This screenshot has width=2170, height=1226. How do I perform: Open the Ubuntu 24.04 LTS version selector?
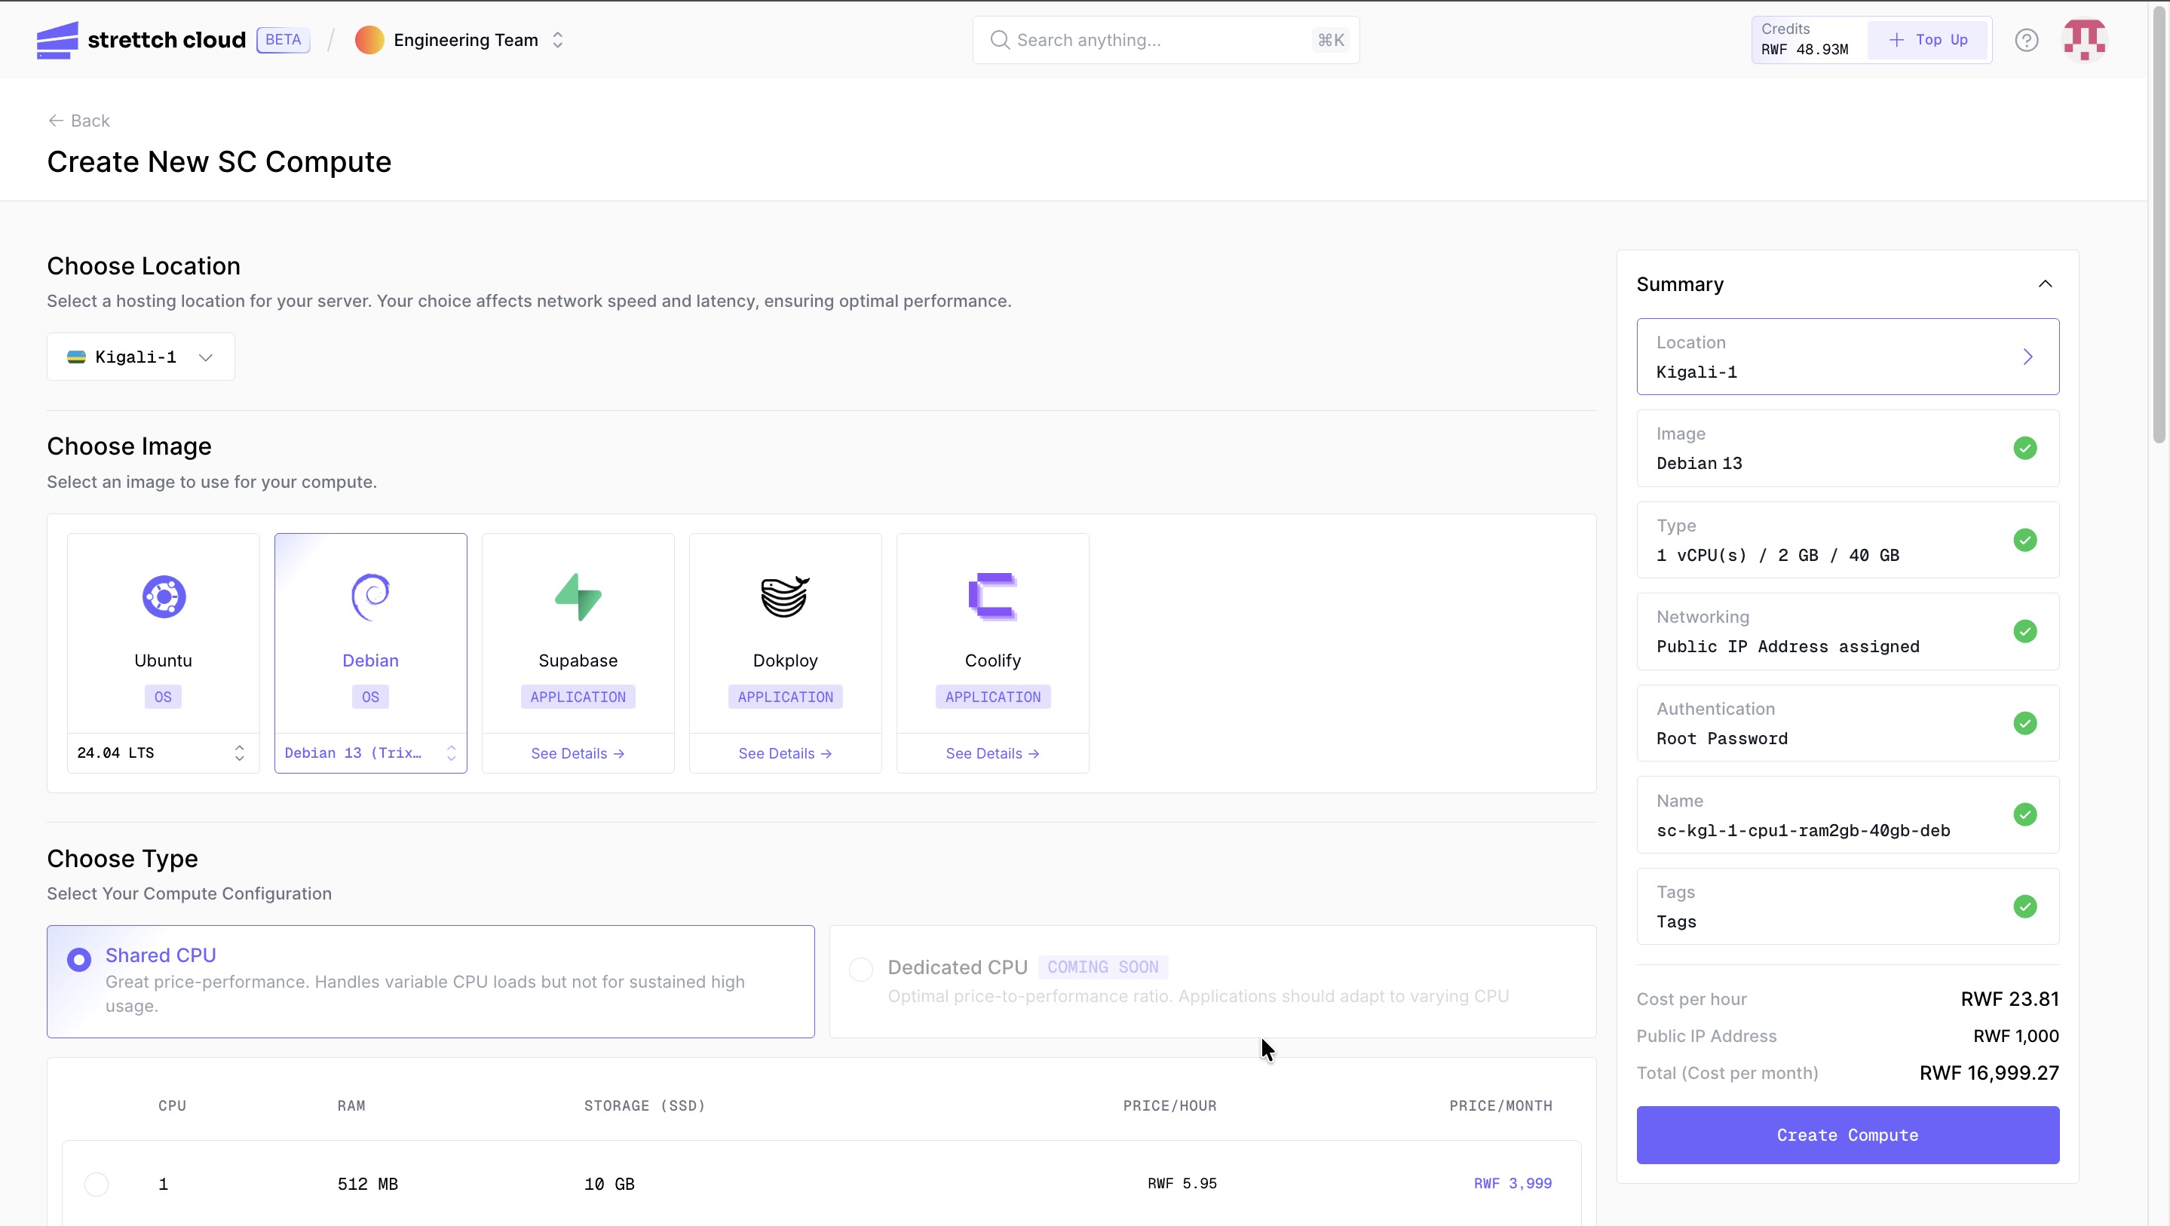click(164, 753)
